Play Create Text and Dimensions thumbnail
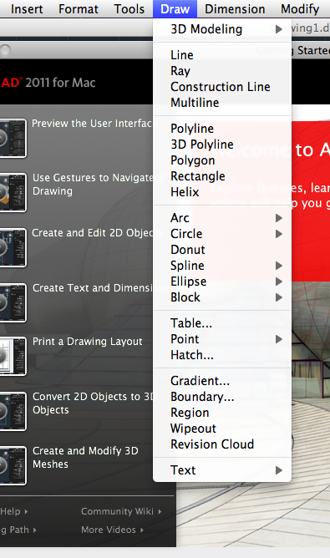 click(13, 303)
